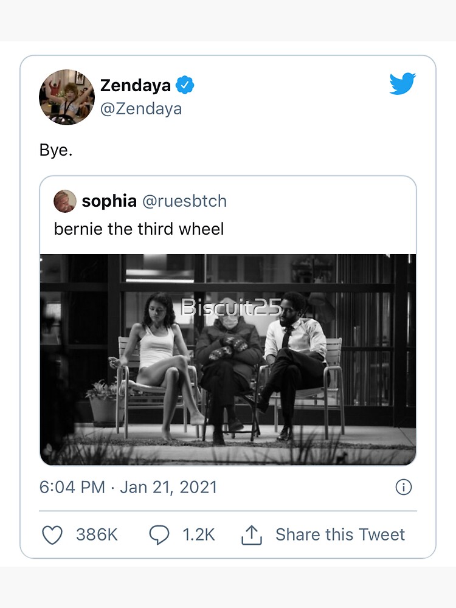Click the 1.2K replies count
This screenshot has height=608, width=456.
click(199, 535)
